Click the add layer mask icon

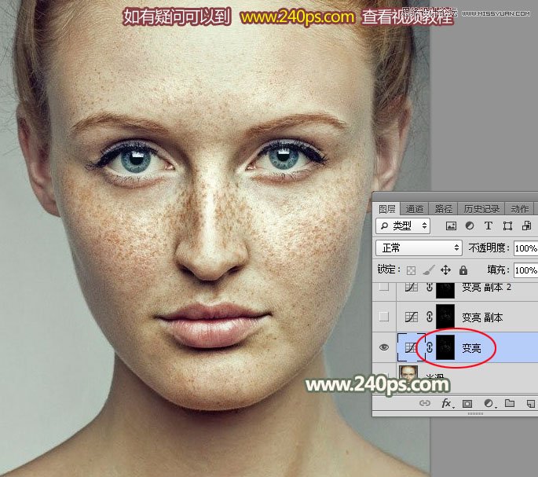(467, 403)
